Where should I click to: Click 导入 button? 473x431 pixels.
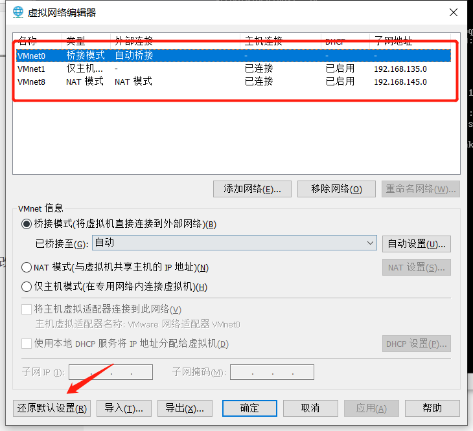124,408
